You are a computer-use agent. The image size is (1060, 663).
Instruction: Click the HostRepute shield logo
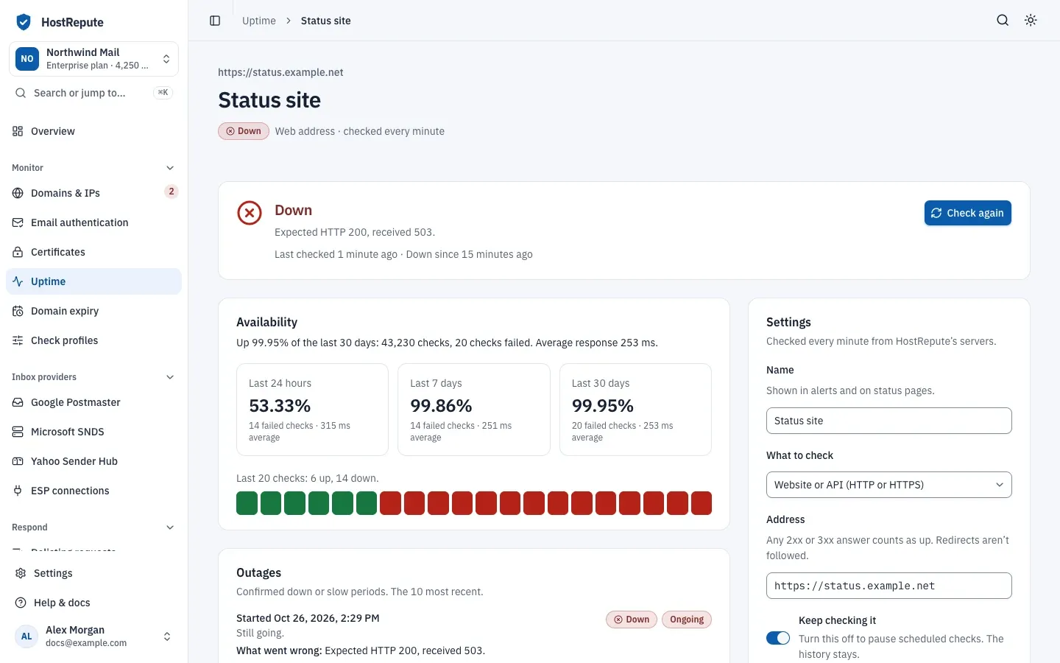(x=24, y=22)
